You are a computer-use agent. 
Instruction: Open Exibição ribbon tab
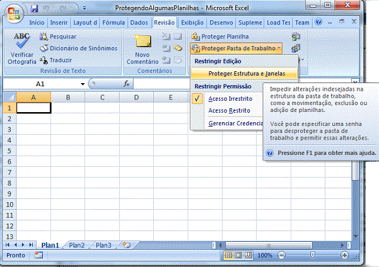(x=192, y=23)
